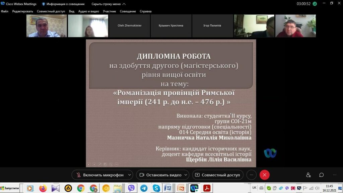This screenshot has height=193, width=343.
Task: Open more options ellipsis beside share button
Action: [252, 175]
